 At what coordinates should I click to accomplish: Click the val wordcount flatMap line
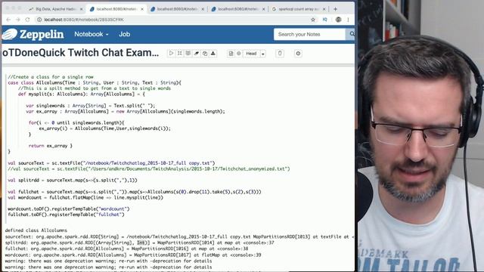[x=85, y=197]
